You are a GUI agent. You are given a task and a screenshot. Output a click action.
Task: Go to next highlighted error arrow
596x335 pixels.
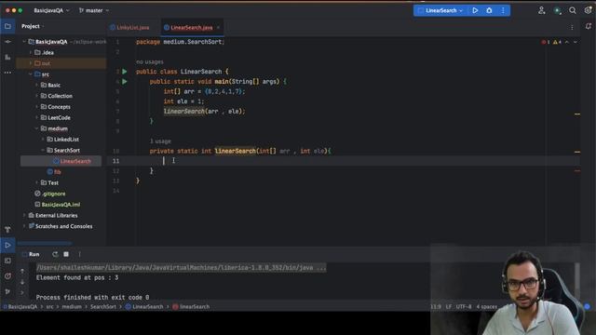pyautogui.click(x=576, y=42)
